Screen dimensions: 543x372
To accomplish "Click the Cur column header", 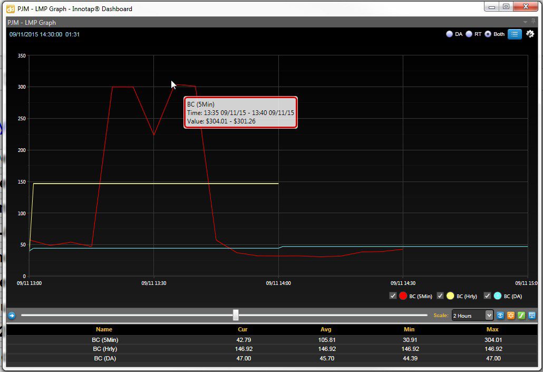I will click(x=243, y=329).
